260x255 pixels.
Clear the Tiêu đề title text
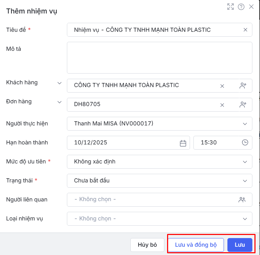tap(245, 30)
